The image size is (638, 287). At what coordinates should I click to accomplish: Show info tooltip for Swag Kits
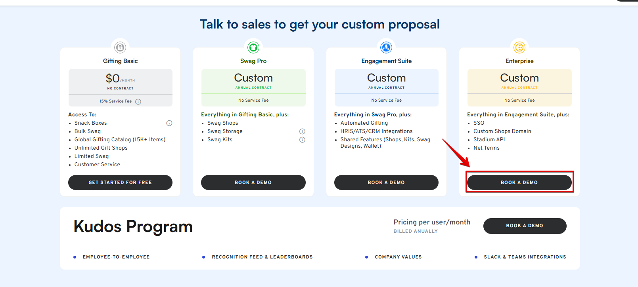[x=302, y=140]
